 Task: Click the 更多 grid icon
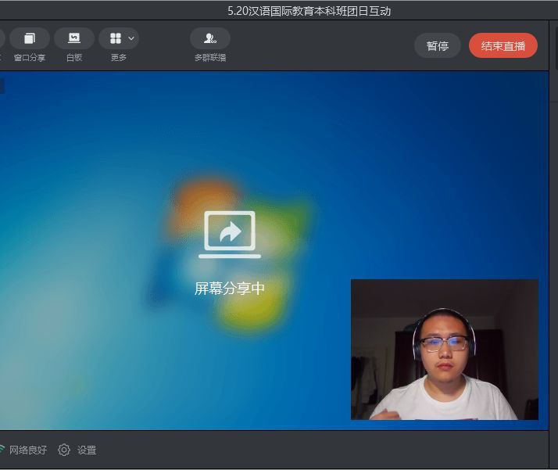coord(116,38)
